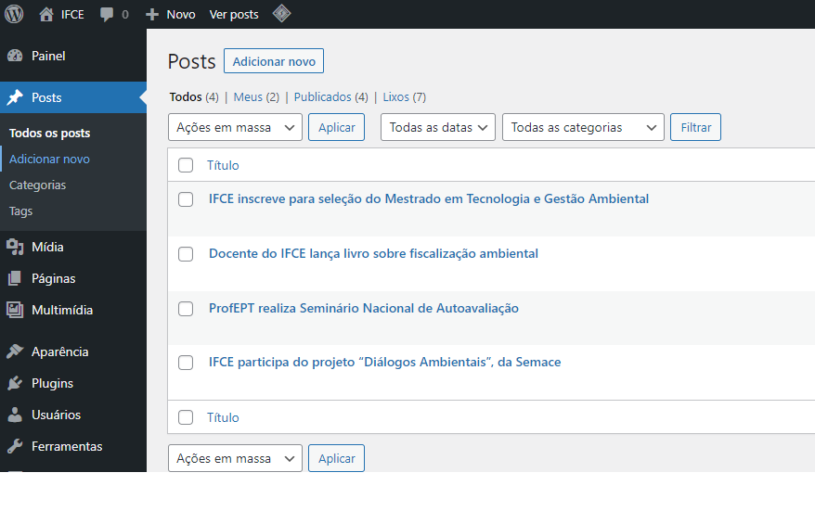Click the home icon next to IFCE
The width and height of the screenshot is (815, 511).
pos(46,14)
